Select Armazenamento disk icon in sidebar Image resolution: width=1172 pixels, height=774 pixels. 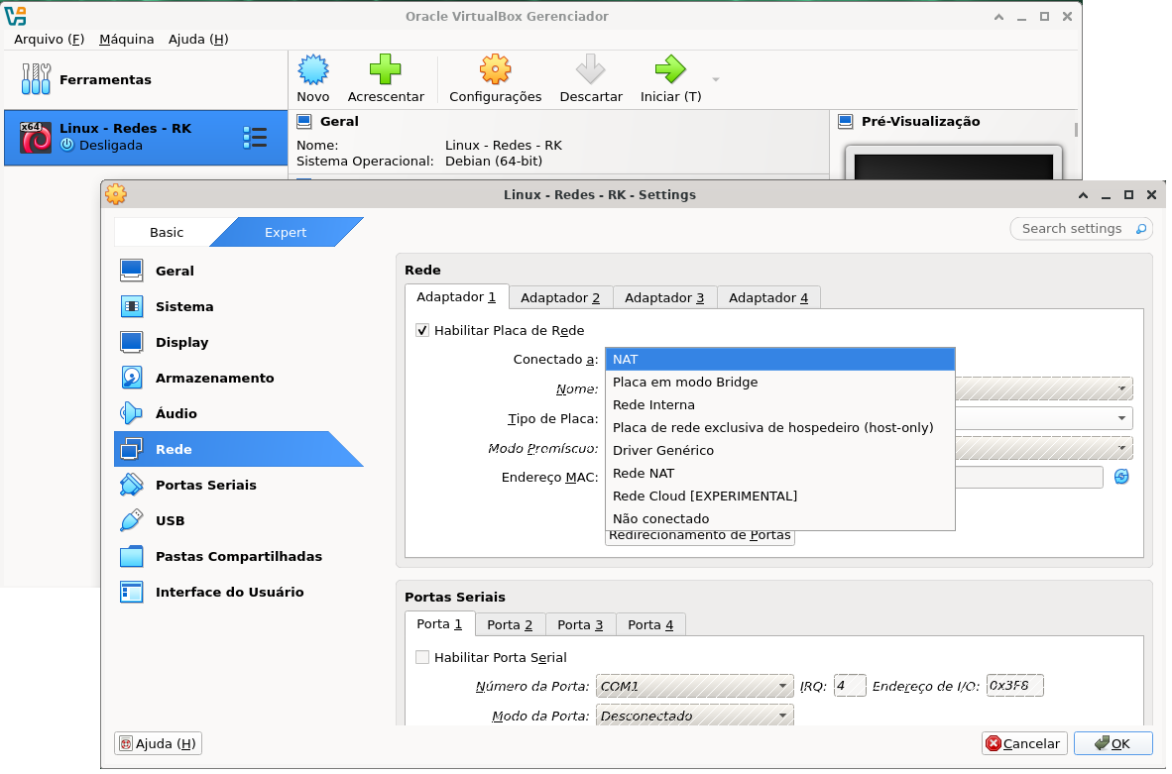132,378
